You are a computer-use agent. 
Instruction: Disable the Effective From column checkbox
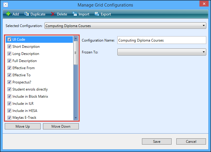pyautogui.click(x=9, y=68)
